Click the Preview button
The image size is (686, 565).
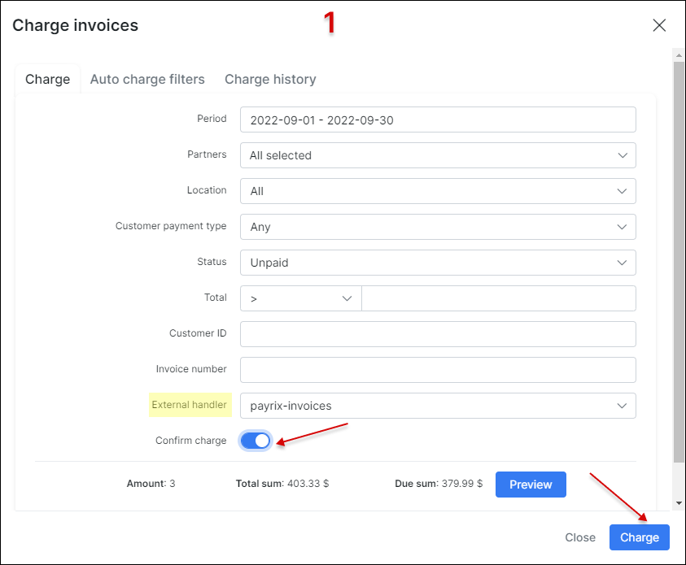(531, 485)
